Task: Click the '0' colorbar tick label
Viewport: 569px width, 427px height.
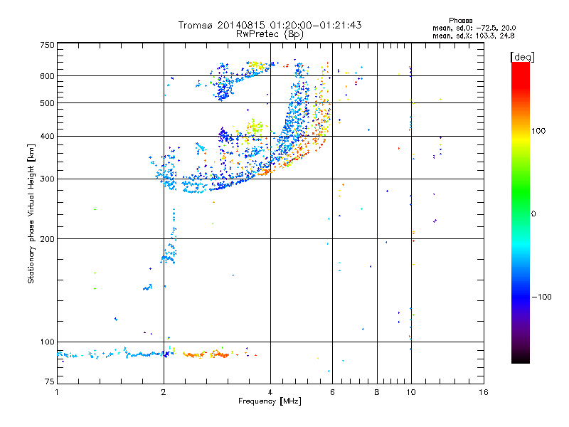Action: coord(533,213)
